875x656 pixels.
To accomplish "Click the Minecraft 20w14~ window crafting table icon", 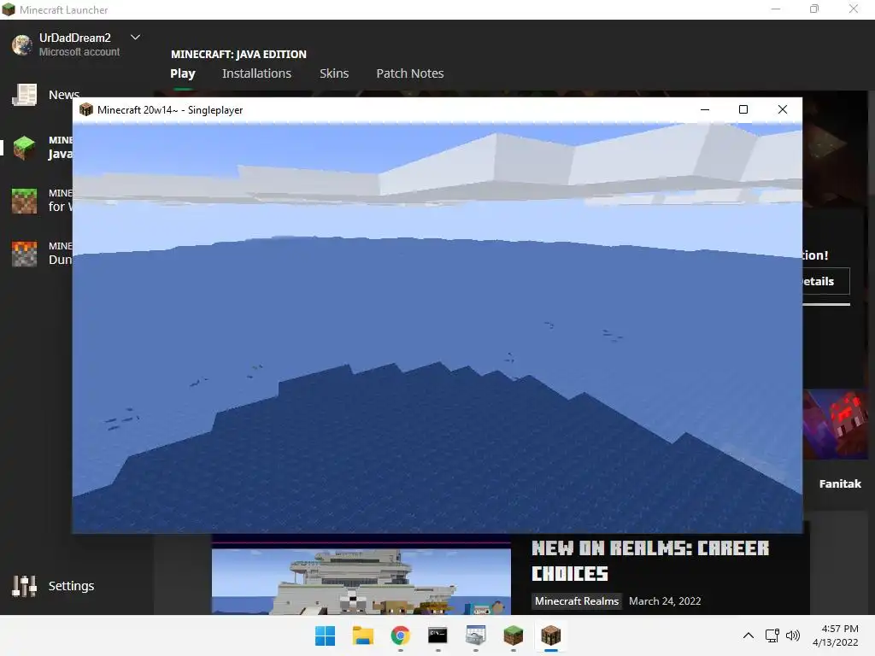I will click(86, 109).
